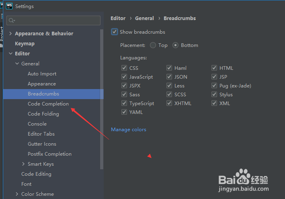This screenshot has width=285, height=199.
Task: Expand the Appearance & Behavior section
Action: point(10,34)
